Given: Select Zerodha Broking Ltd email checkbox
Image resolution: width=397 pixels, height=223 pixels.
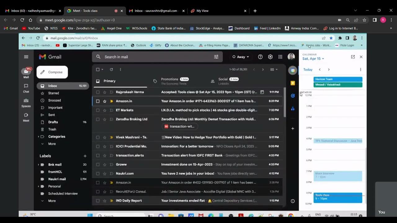Looking at the screenshot, I should pyautogui.click(x=98, y=119).
